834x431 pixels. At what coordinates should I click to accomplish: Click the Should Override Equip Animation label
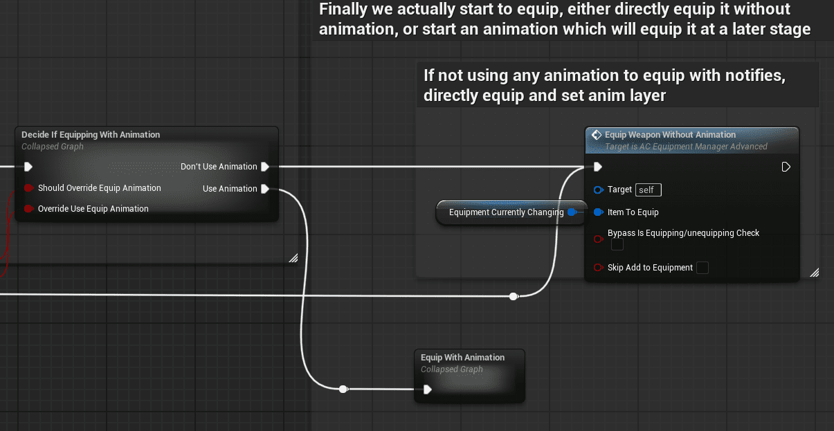tap(100, 188)
